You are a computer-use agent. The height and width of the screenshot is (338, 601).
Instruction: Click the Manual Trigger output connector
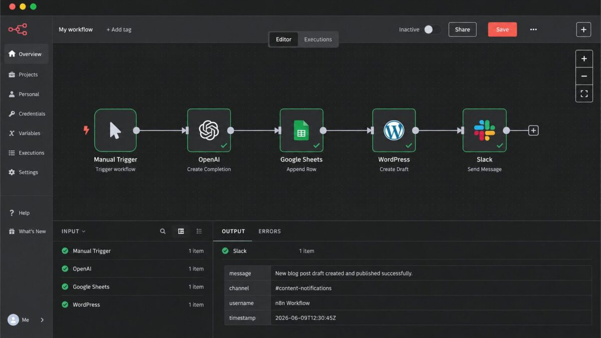click(136, 131)
